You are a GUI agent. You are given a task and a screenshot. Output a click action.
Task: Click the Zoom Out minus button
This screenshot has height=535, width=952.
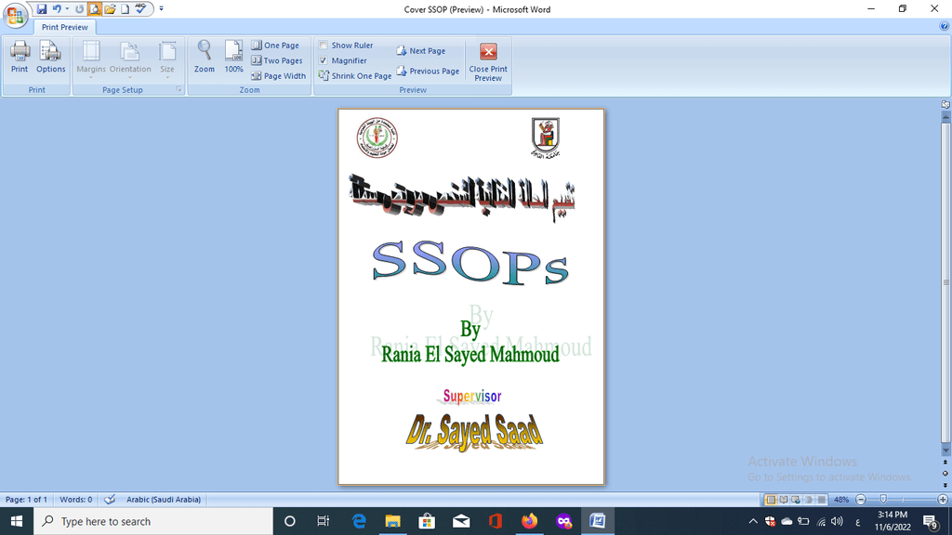tap(860, 500)
